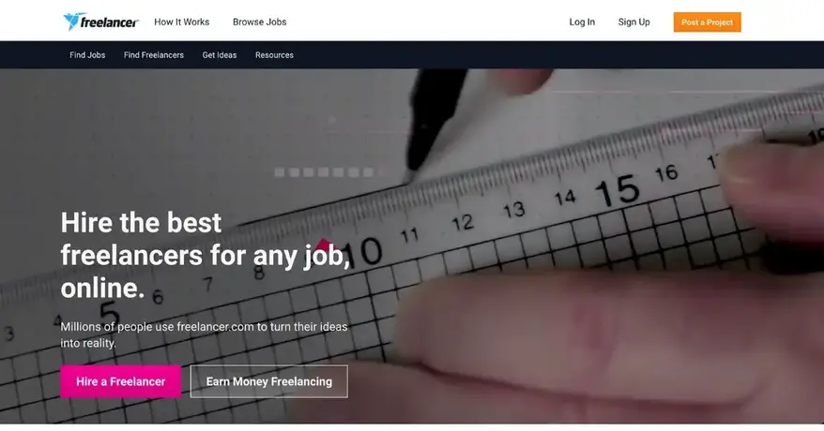The width and height of the screenshot is (824, 431).
Task: Click the large number 15 on the ruler
Action: click(618, 191)
